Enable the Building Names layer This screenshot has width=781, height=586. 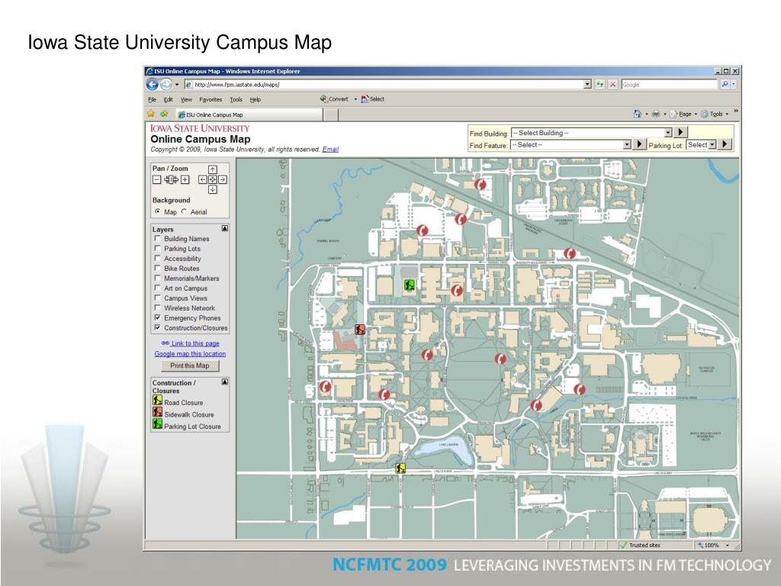tap(157, 238)
